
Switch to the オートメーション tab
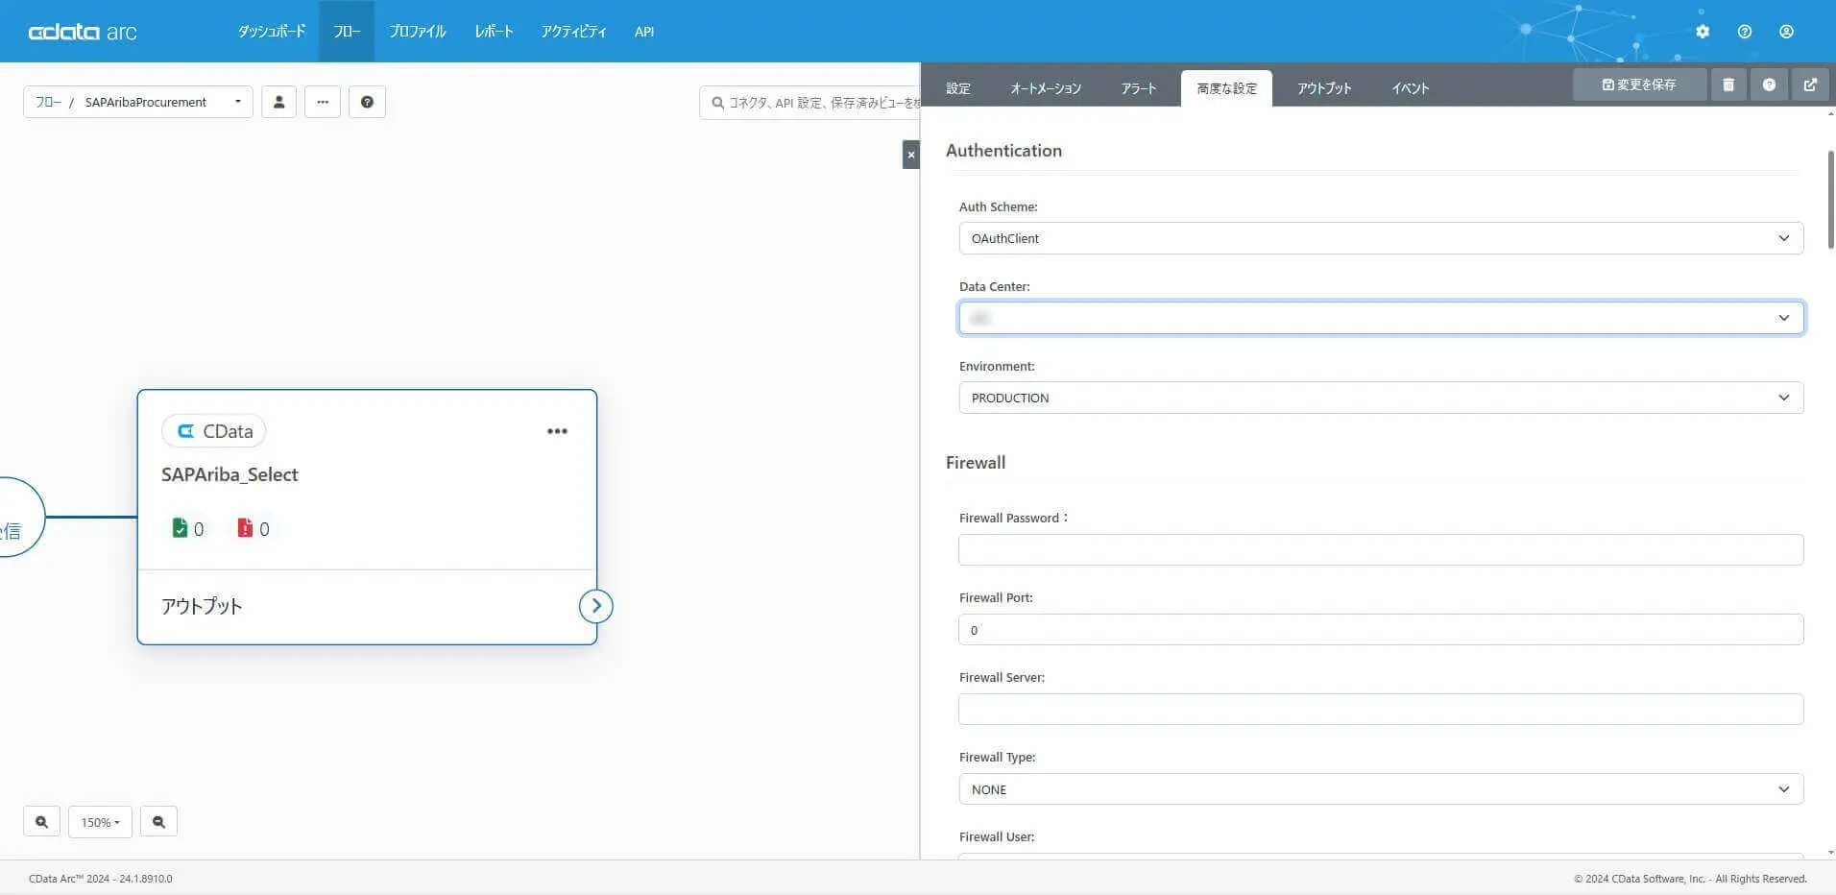click(x=1046, y=88)
